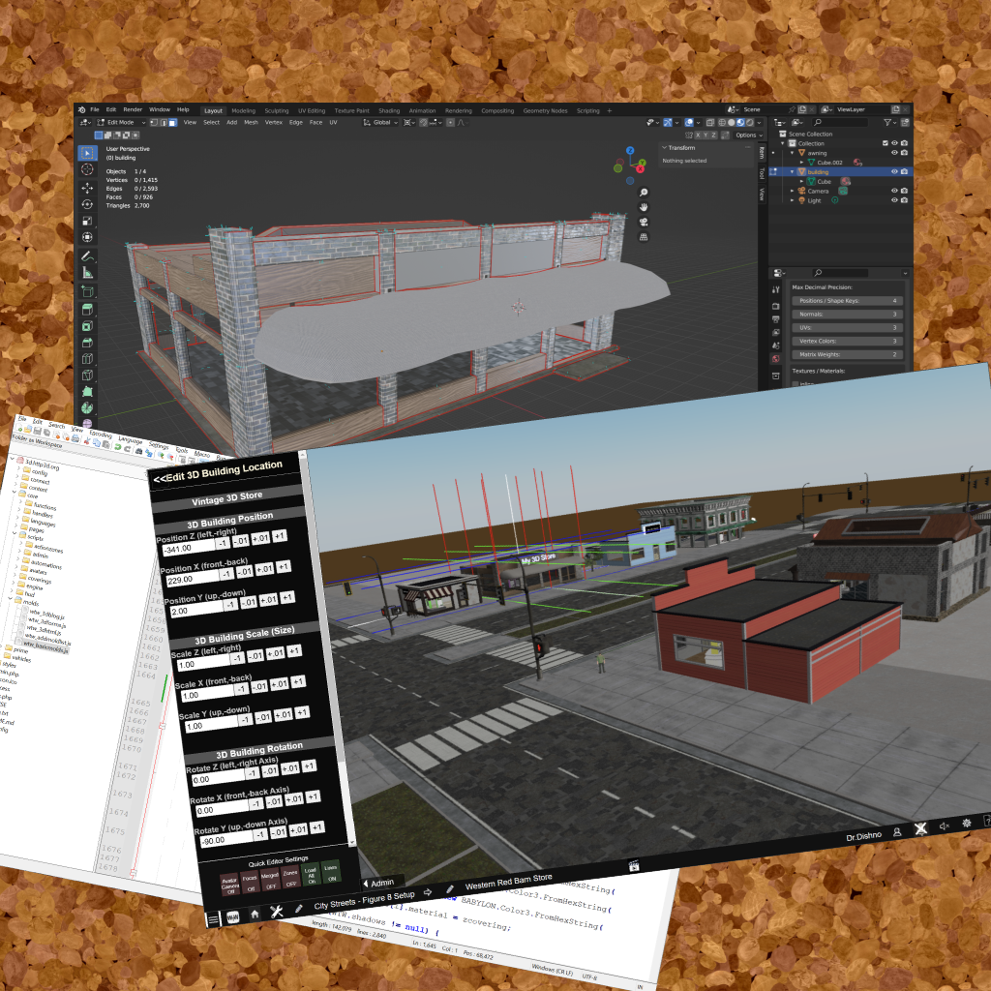Click the pan hand icon in Blender viewport
The height and width of the screenshot is (991, 991).
pyautogui.click(x=644, y=207)
